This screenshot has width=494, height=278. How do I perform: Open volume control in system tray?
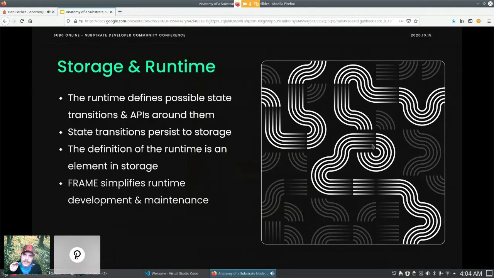pyautogui.click(x=427, y=274)
